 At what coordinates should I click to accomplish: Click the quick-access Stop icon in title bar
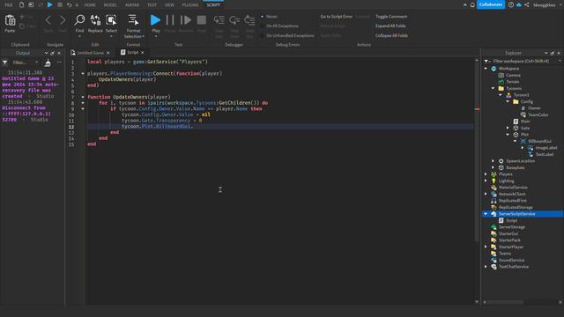tap(60, 4)
